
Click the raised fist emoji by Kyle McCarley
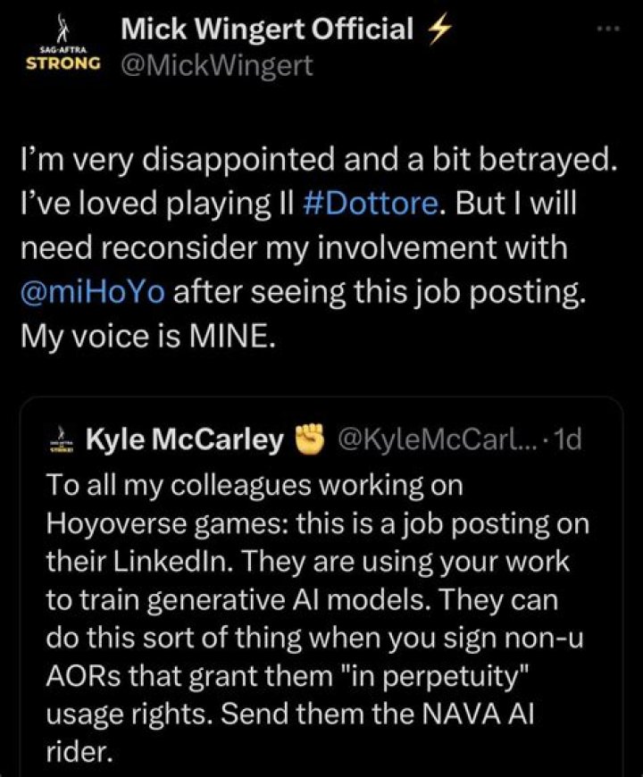pos(309,439)
